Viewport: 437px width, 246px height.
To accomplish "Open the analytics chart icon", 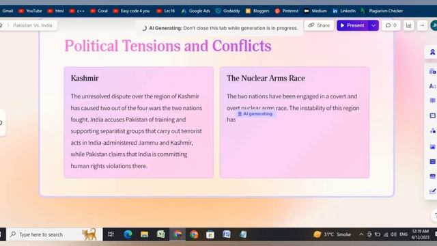I will (x=408, y=25).
